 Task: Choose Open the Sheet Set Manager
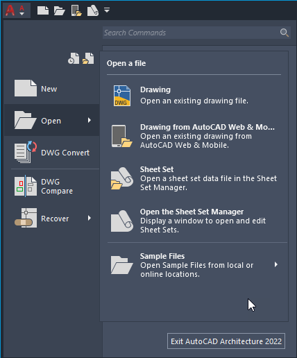tap(194, 221)
